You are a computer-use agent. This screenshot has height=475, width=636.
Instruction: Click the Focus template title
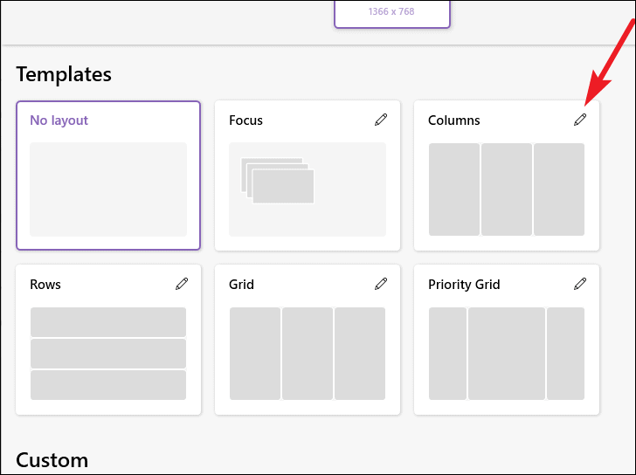[245, 120]
